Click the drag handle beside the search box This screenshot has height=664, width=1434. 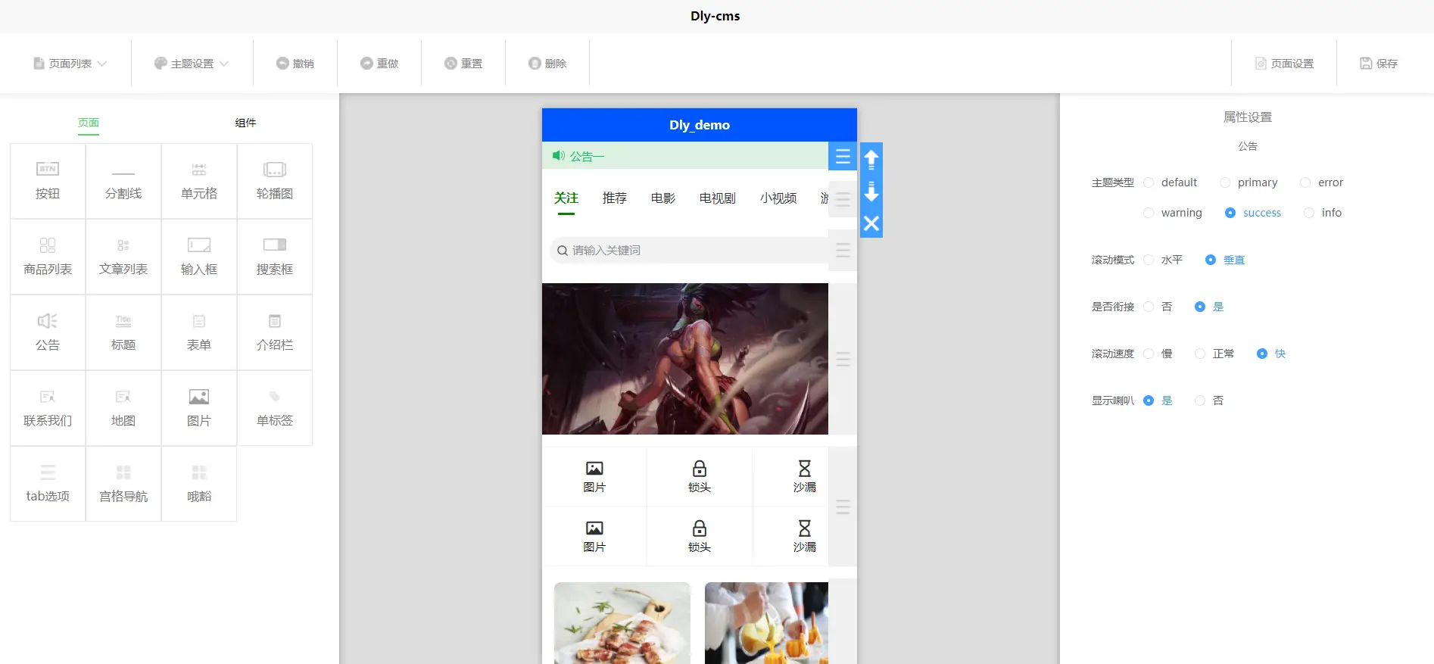pos(843,250)
